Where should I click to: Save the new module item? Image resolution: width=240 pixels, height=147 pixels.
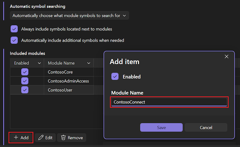click(x=161, y=127)
